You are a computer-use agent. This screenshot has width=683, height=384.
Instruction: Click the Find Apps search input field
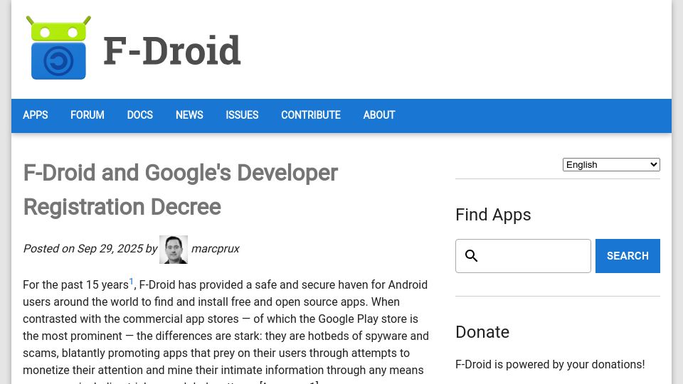523,256
